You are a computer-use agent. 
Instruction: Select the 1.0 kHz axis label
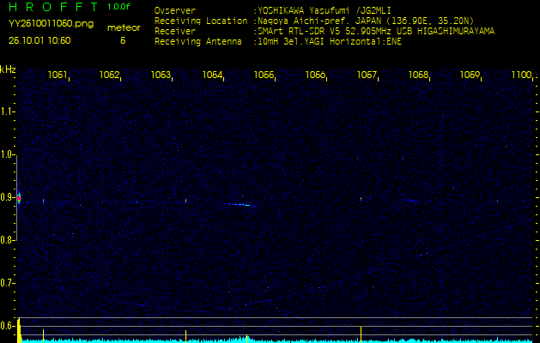coord(8,154)
